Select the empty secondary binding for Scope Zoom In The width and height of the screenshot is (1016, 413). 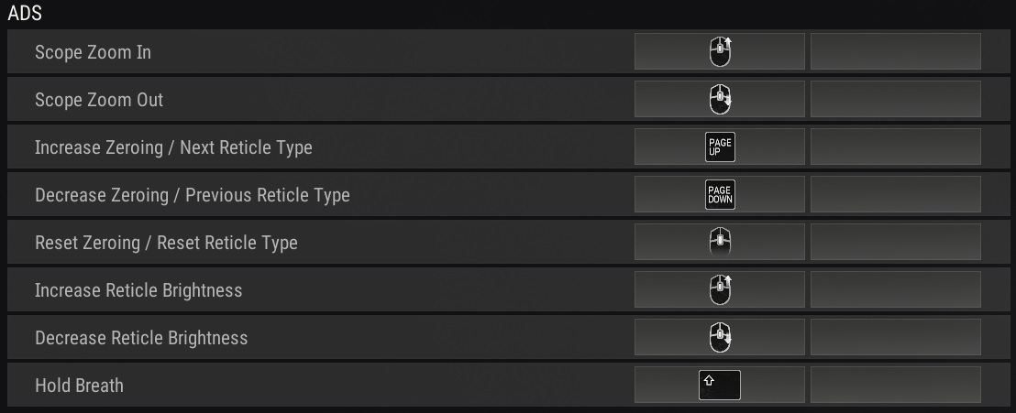(x=896, y=52)
